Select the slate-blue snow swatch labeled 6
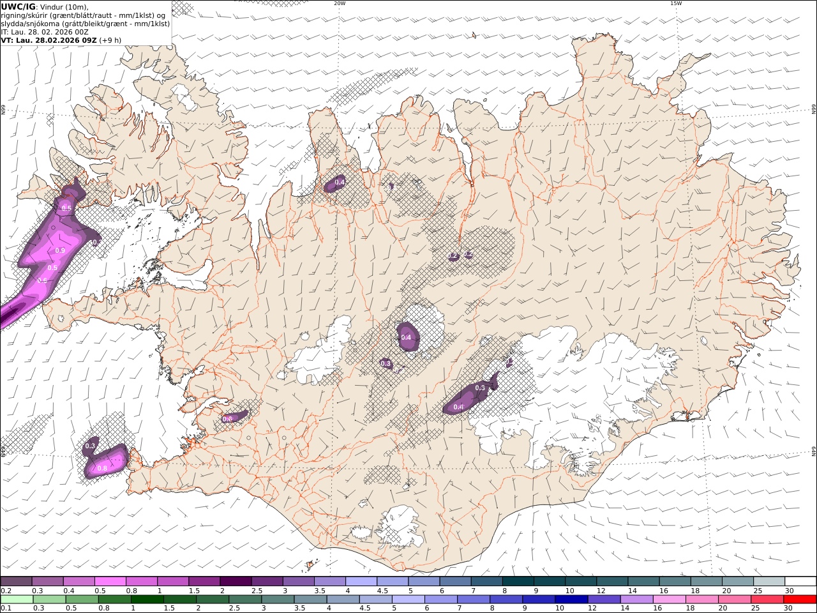Screen dimensions: 817x613 click(x=456, y=582)
